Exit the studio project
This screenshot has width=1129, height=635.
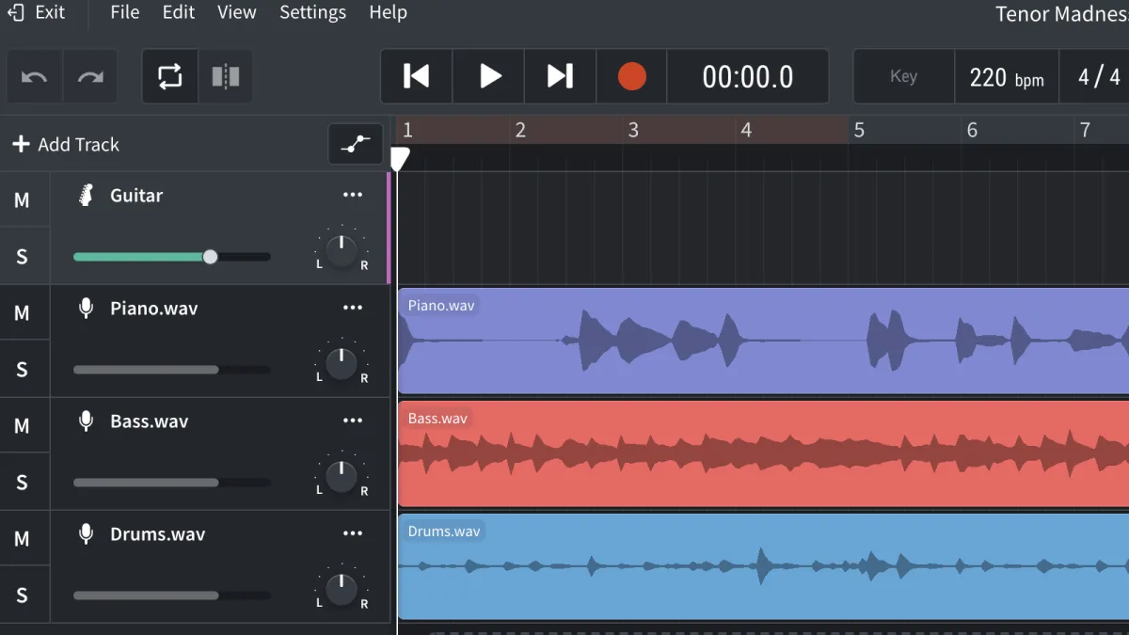point(37,12)
